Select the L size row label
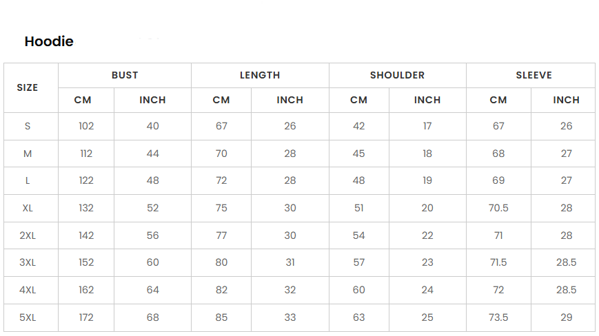This screenshot has height=336, width=599. [x=28, y=180]
